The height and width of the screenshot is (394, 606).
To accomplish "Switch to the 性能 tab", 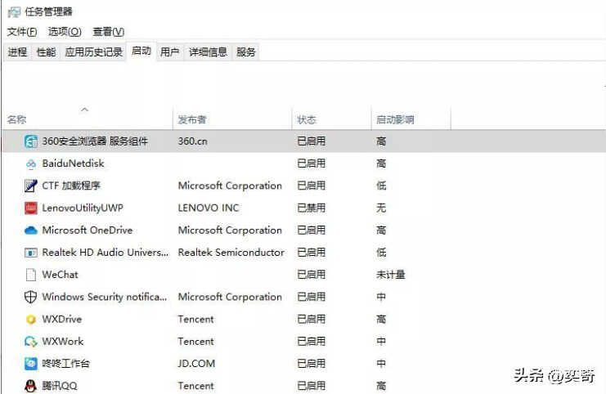I will 46,51.
